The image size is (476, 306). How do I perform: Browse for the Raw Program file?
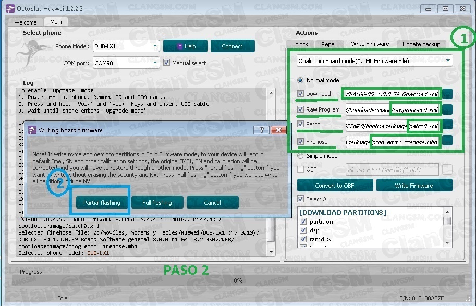447,110
